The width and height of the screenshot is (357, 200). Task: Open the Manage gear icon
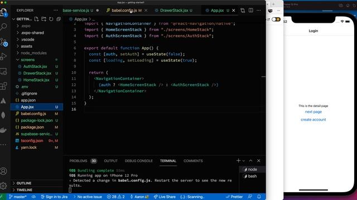[x=3, y=186]
